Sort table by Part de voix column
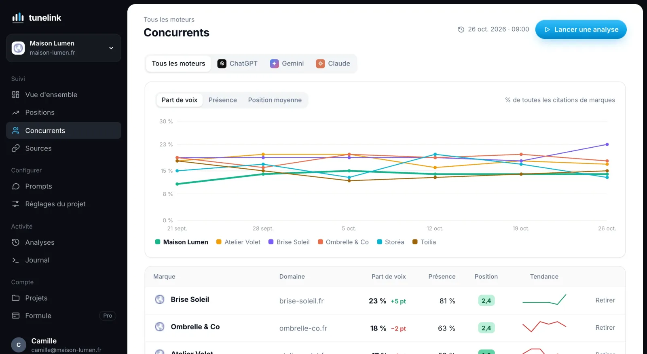The width and height of the screenshot is (647, 354). click(x=389, y=276)
